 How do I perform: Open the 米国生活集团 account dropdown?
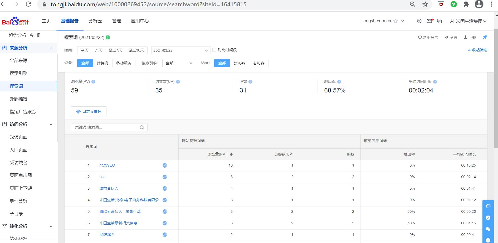[468, 21]
